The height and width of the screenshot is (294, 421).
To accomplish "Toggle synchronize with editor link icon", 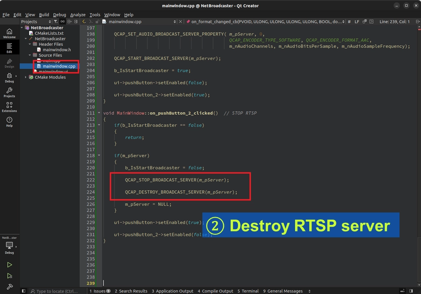I will point(63,21).
